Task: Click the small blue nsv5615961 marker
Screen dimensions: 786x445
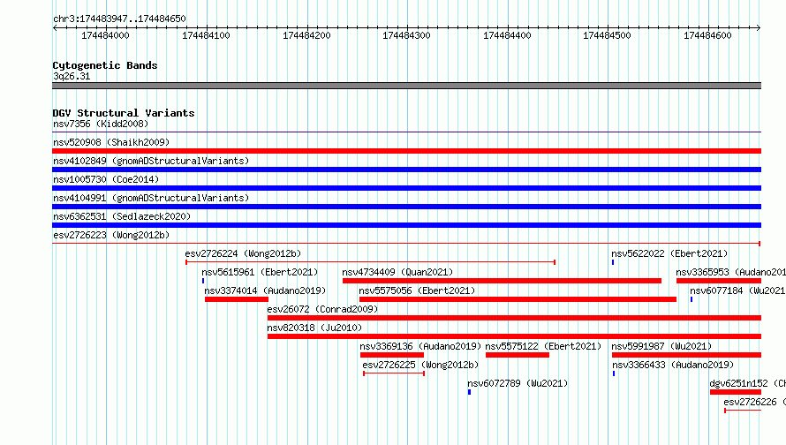Action: pyautogui.click(x=203, y=281)
